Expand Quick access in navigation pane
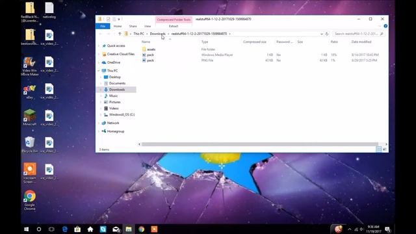The width and height of the screenshot is (416, 234). click(99, 46)
